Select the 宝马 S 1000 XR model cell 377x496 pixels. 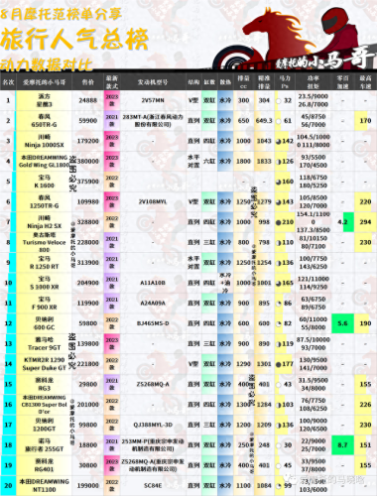[x=44, y=283]
